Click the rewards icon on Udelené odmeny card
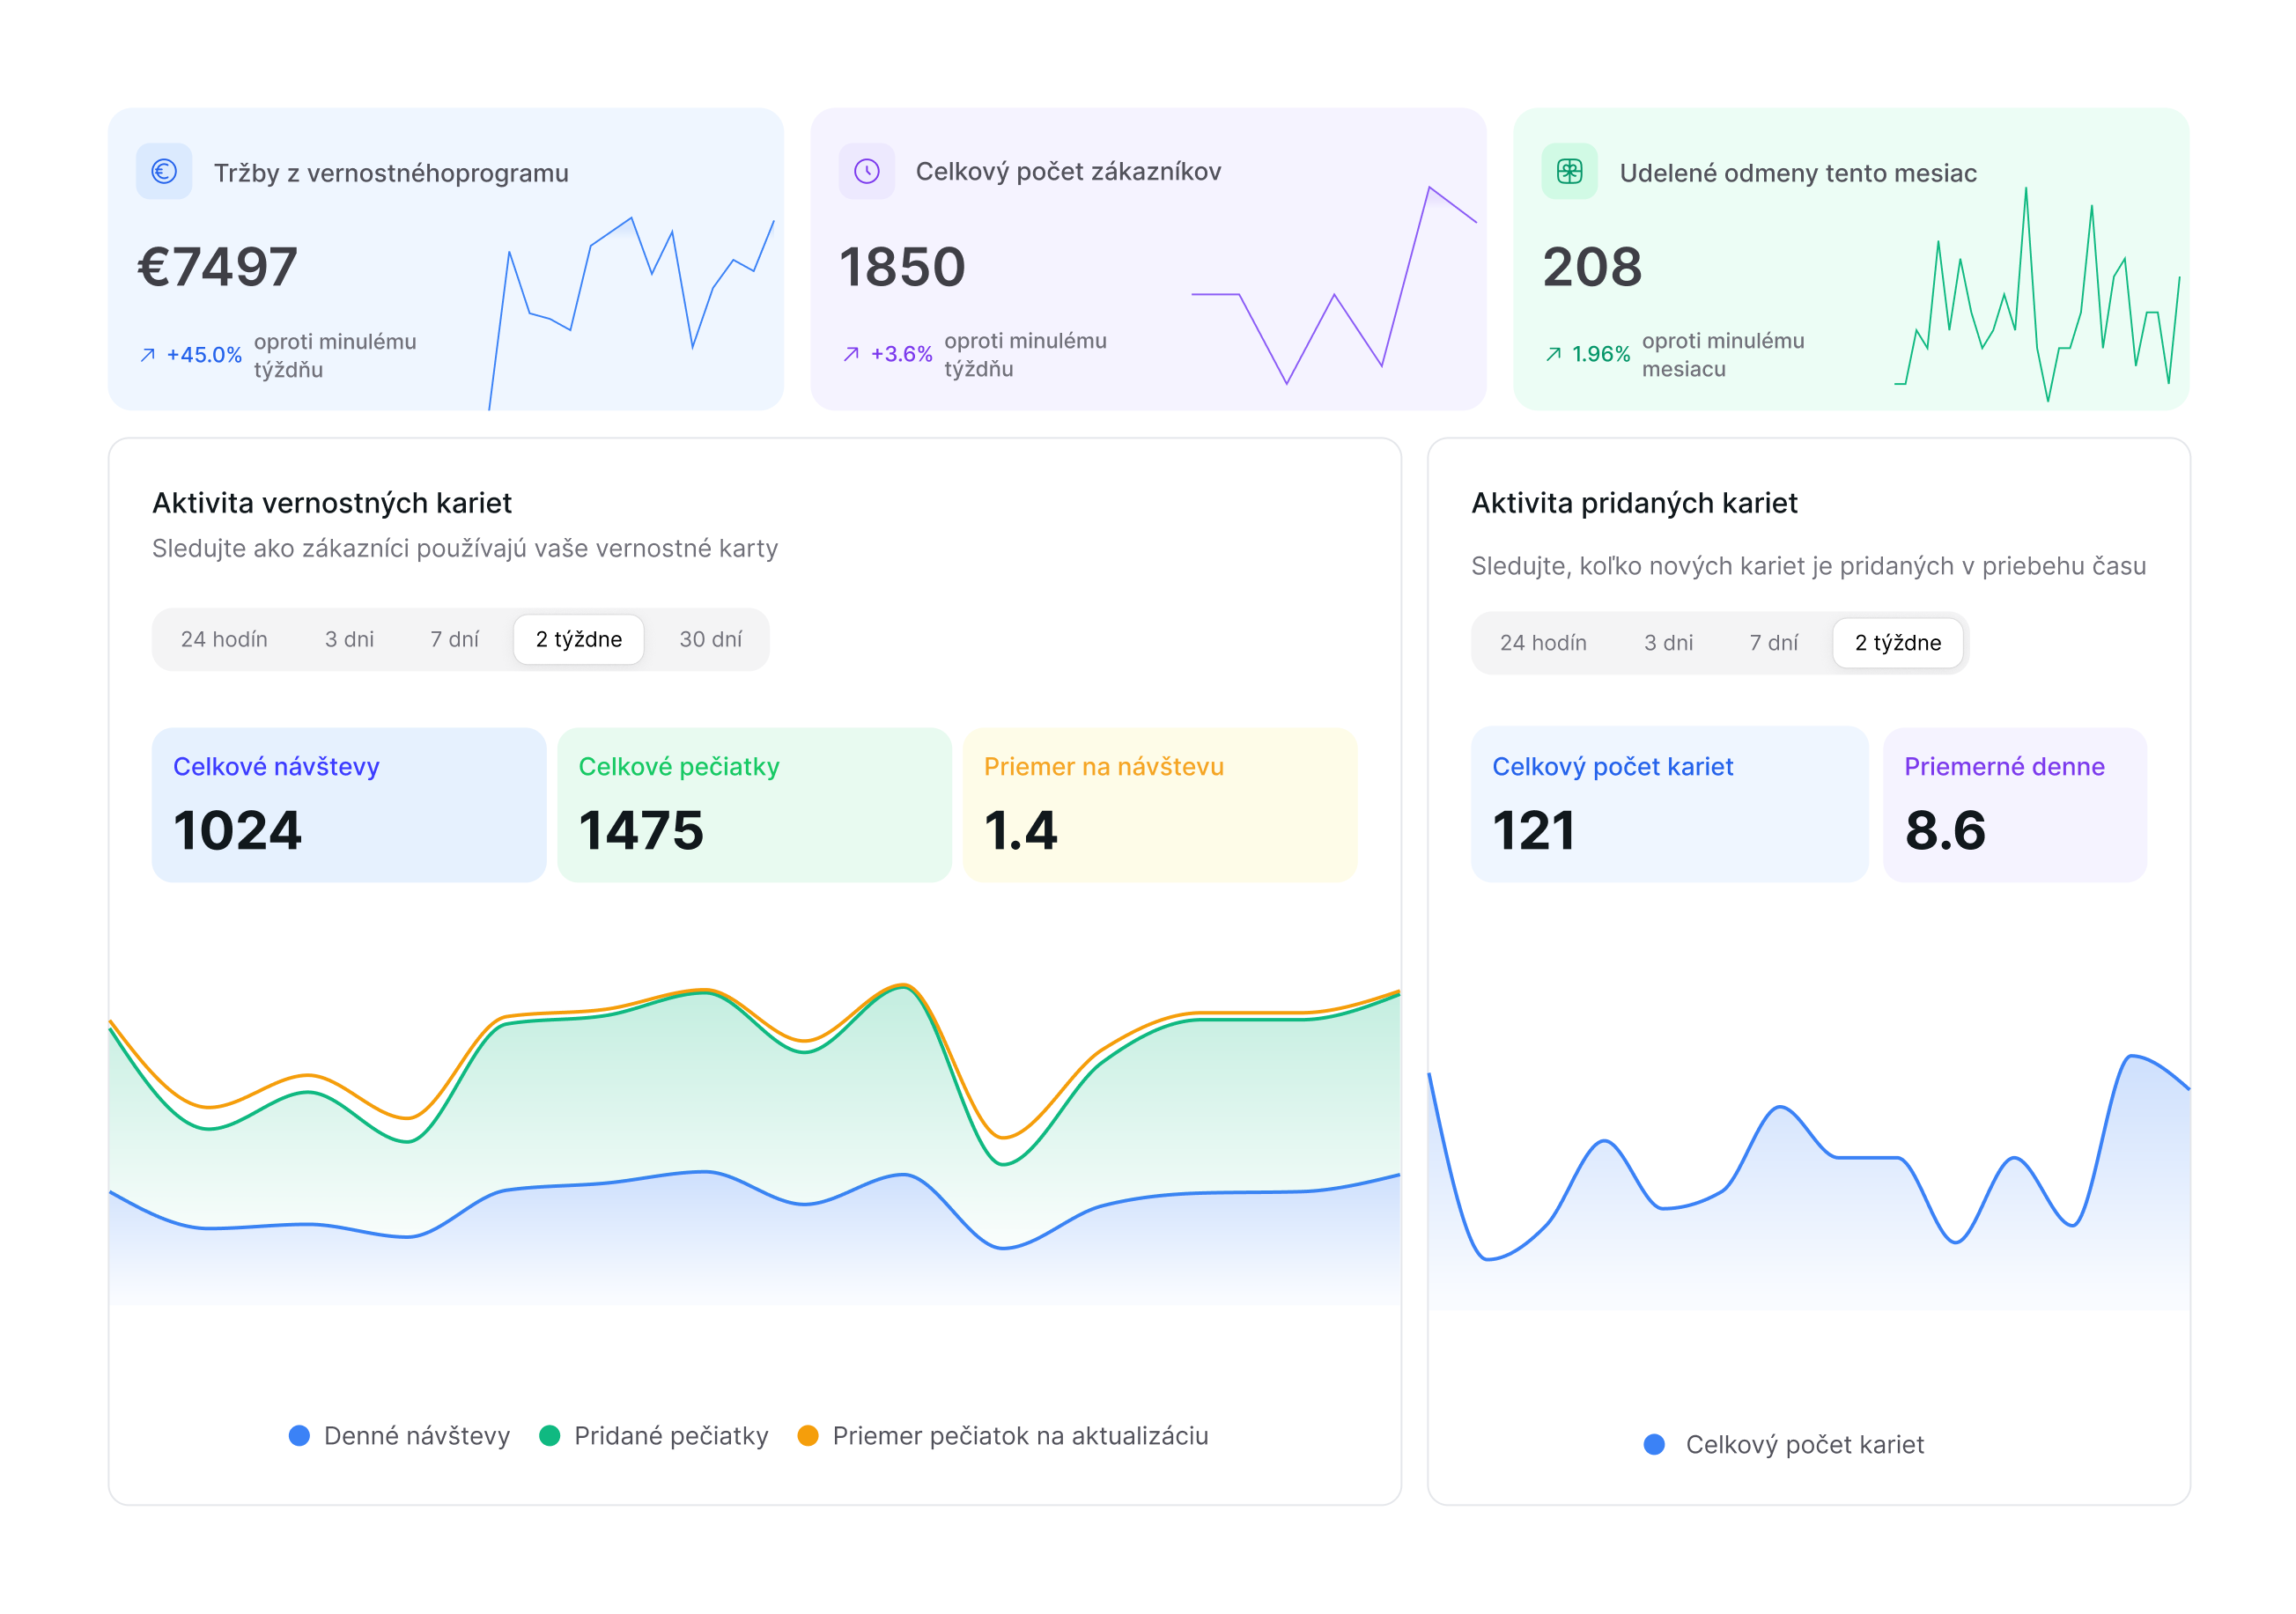The height and width of the screenshot is (1614, 2296). tap(1570, 172)
